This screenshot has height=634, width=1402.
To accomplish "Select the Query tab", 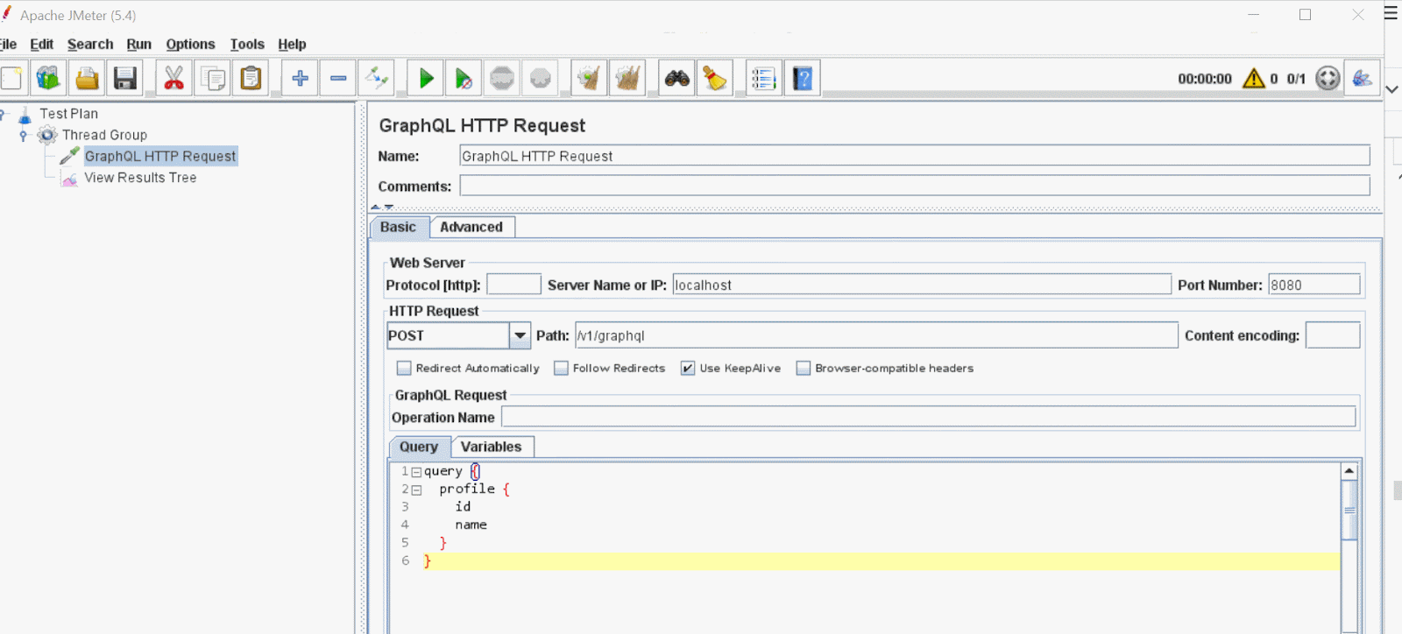I will [419, 447].
